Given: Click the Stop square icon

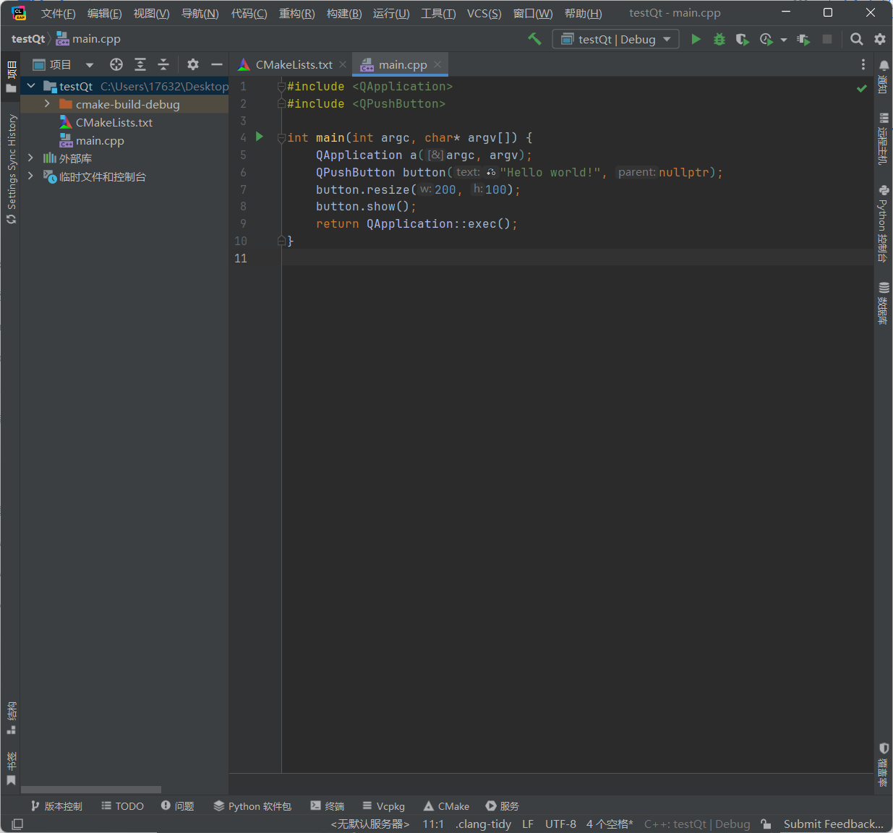Looking at the screenshot, I should pyautogui.click(x=827, y=39).
